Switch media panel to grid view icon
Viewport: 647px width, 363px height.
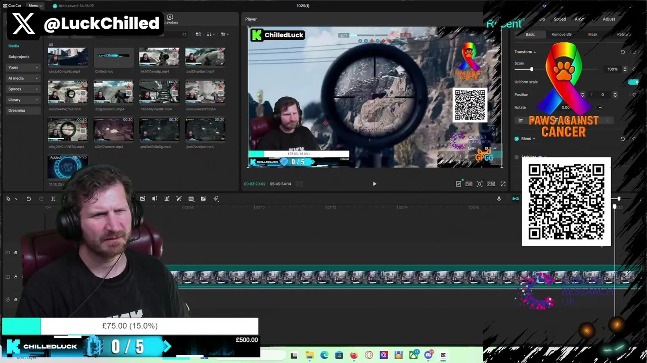tap(198, 34)
